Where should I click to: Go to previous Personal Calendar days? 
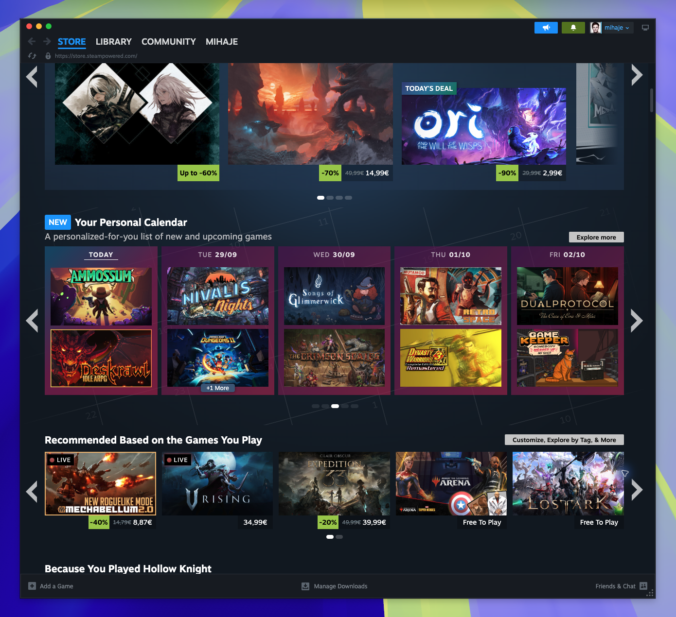32,321
